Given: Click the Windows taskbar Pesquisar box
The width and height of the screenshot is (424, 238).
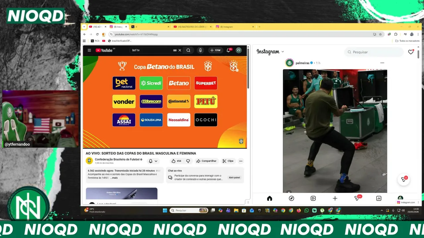Looking at the screenshot, I should tap(189, 210).
